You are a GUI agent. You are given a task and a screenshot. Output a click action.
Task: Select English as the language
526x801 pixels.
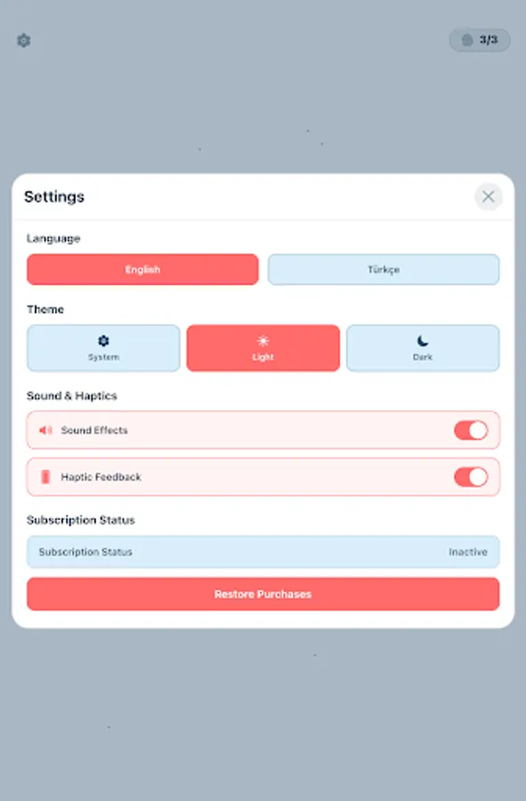click(x=142, y=269)
